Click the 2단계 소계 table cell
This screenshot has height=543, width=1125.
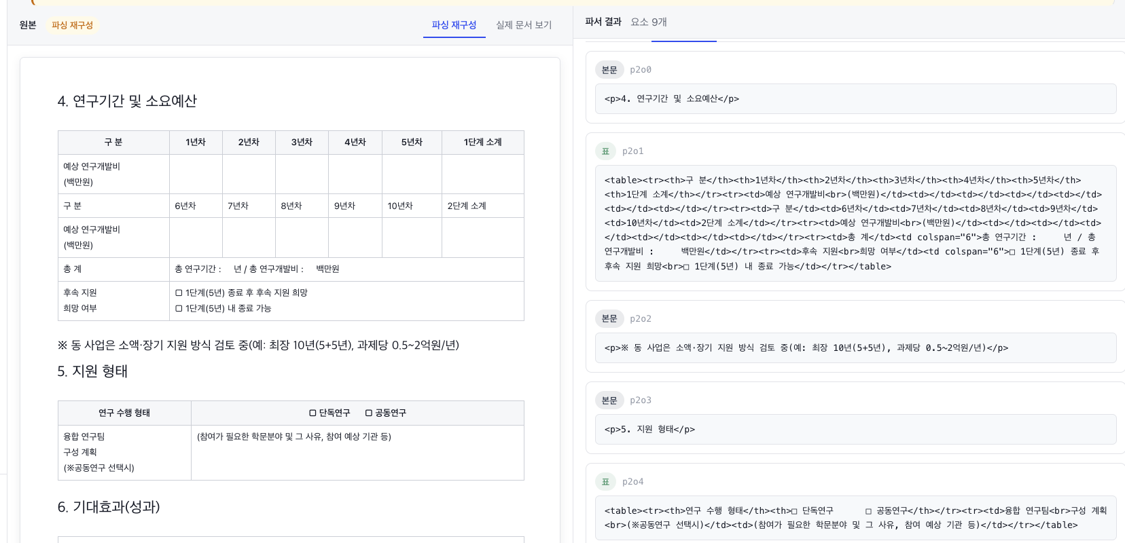[483, 206]
